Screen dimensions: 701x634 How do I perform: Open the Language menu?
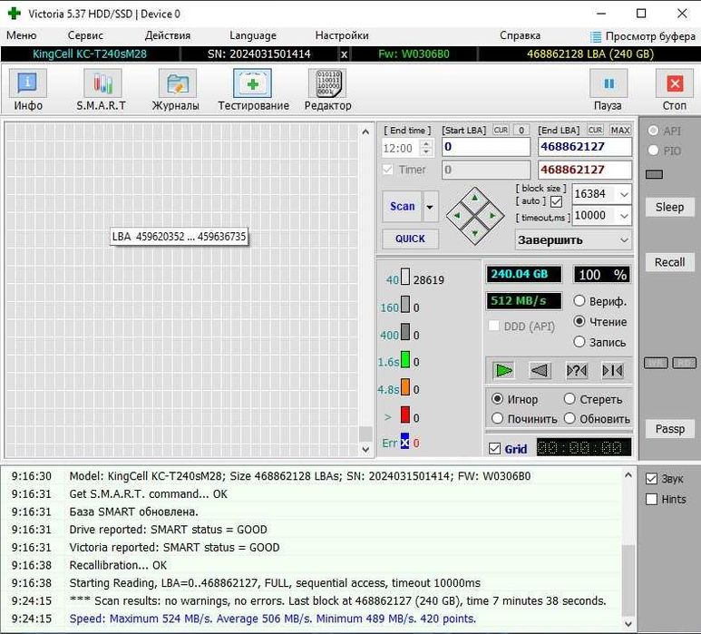pyautogui.click(x=253, y=35)
